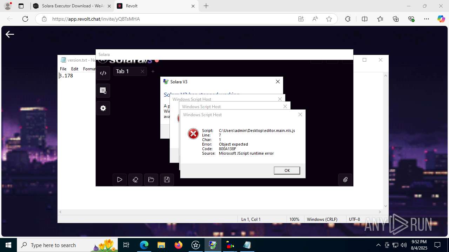Open the Solara script list sidebar icon
The image size is (449, 252).
click(x=103, y=91)
